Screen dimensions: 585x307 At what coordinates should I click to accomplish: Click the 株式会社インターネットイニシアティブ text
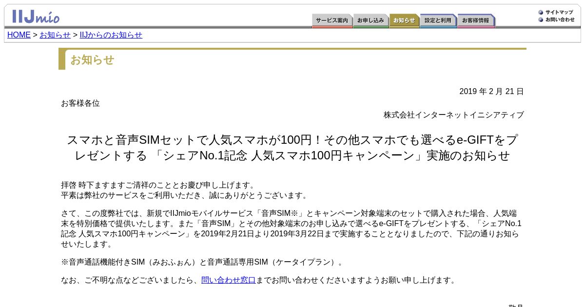[454, 115]
